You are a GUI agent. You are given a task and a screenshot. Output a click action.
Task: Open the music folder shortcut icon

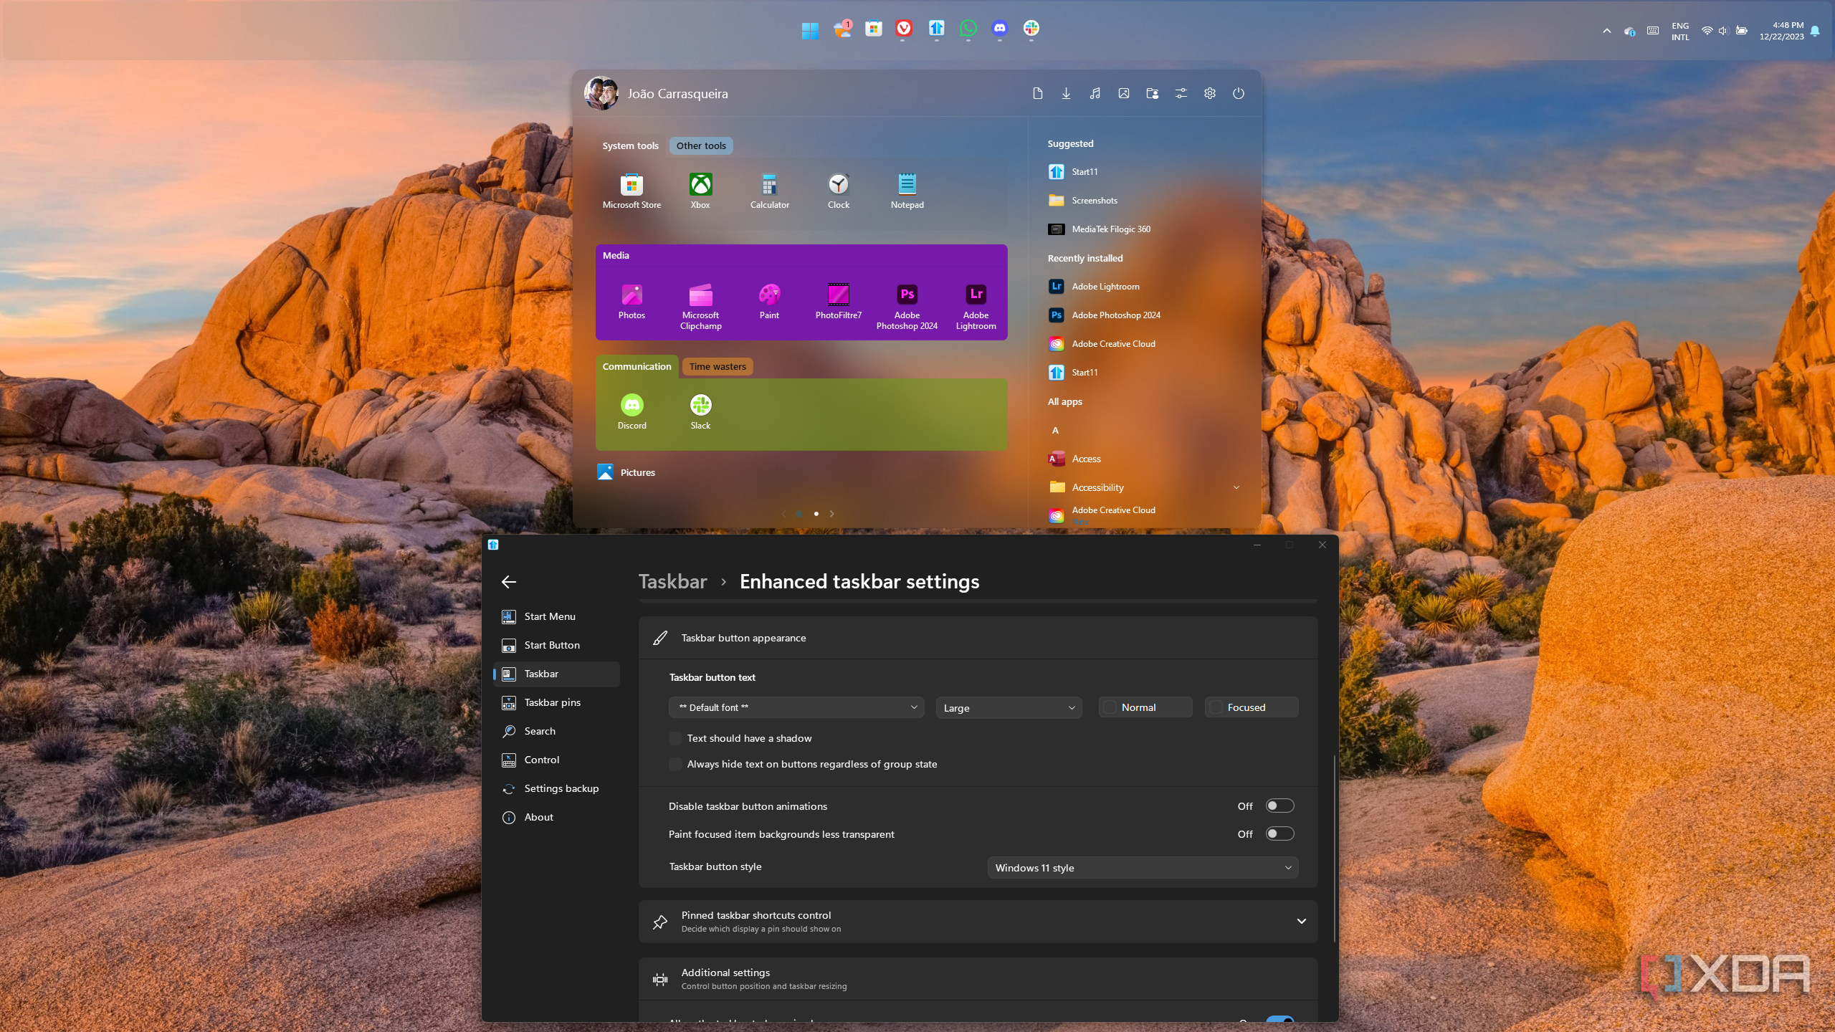click(1095, 93)
